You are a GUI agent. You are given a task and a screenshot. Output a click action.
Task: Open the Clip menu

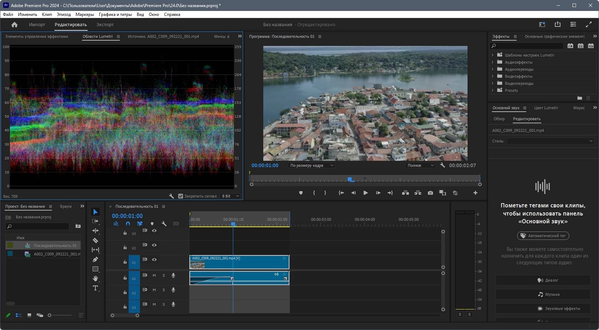pos(47,14)
